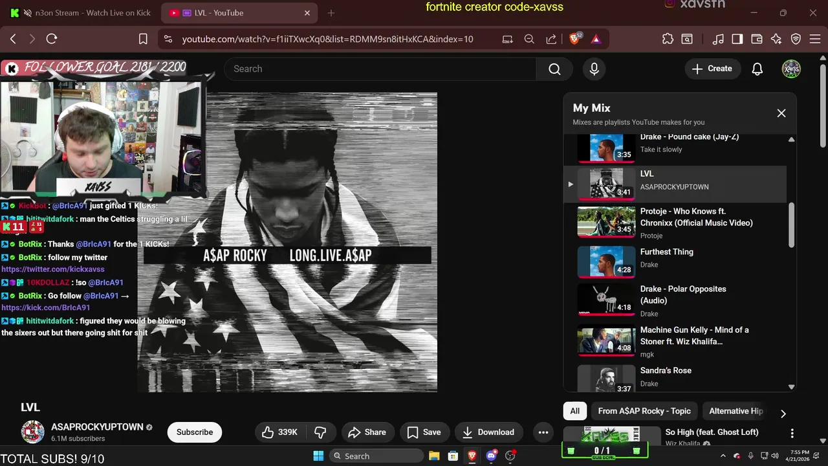The height and width of the screenshot is (466, 828).
Task: Open File Explorer from the taskbar
Action: click(x=434, y=456)
